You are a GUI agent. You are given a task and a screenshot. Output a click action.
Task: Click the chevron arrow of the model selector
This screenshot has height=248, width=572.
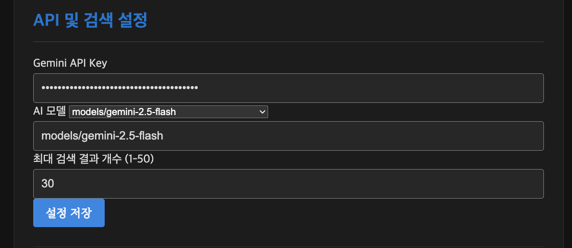tap(262, 112)
